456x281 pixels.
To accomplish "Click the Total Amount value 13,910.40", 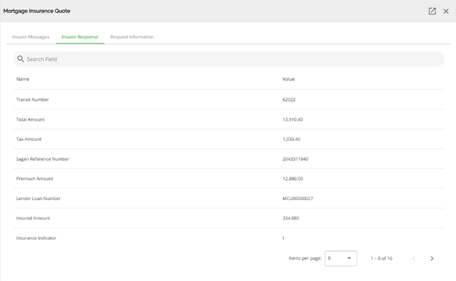I will click(x=292, y=119).
